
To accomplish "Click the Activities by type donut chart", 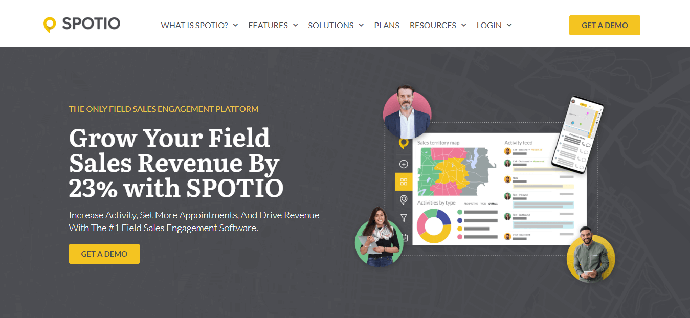I will coord(434,225).
